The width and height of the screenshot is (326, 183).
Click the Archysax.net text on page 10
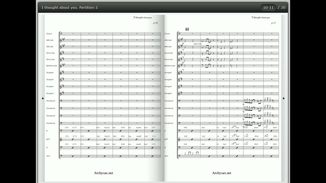[x=103, y=173]
